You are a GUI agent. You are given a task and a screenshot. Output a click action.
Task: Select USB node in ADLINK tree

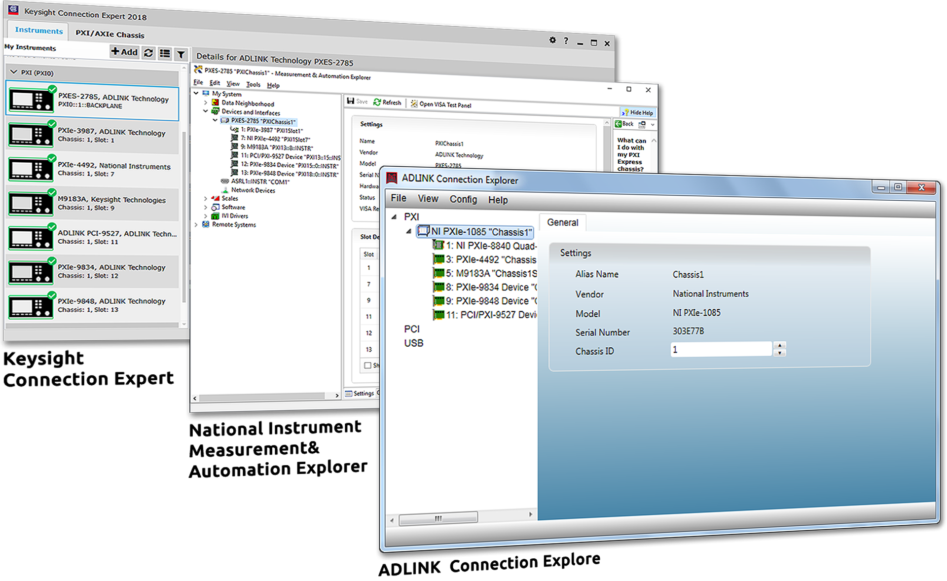click(x=413, y=343)
